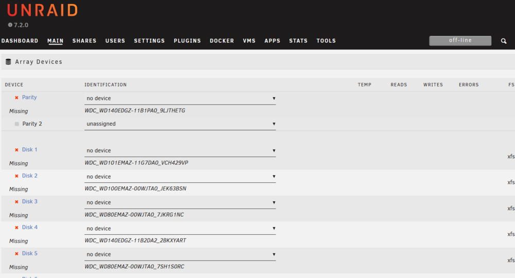Open the Parity 2 unassigned dropdown
This screenshot has height=278, width=515.
tap(180, 124)
